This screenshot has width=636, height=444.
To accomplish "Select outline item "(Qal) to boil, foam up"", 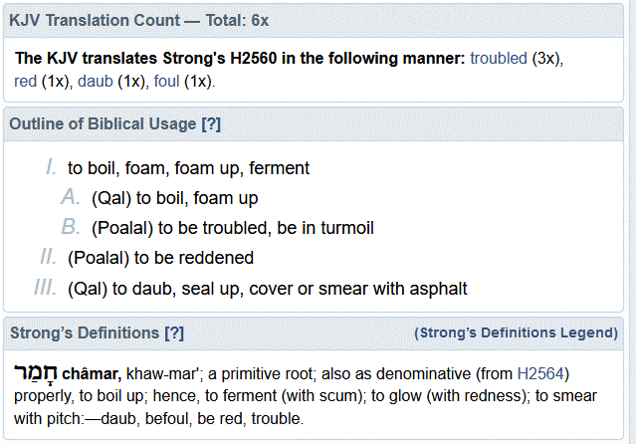I will 174,199.
